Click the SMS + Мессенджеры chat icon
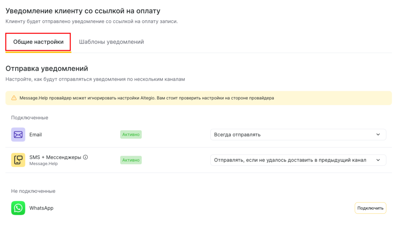 pos(18,160)
